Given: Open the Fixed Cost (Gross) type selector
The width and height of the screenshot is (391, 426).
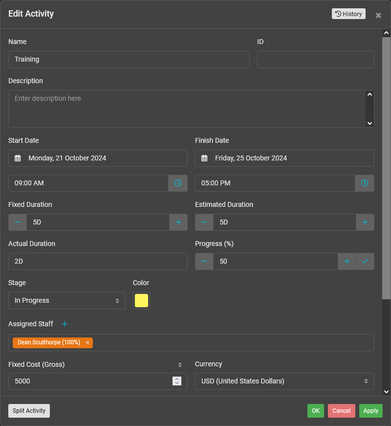Looking at the screenshot, I should click(x=179, y=364).
